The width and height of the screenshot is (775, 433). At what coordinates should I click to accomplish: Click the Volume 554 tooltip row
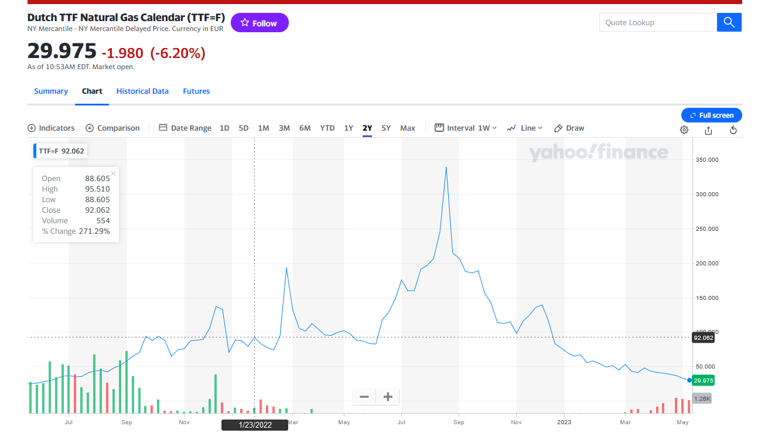click(x=76, y=220)
